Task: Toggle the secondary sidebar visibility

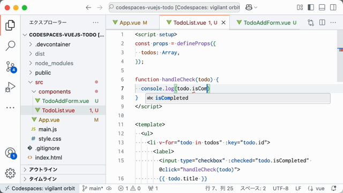Action: click(x=333, y=8)
